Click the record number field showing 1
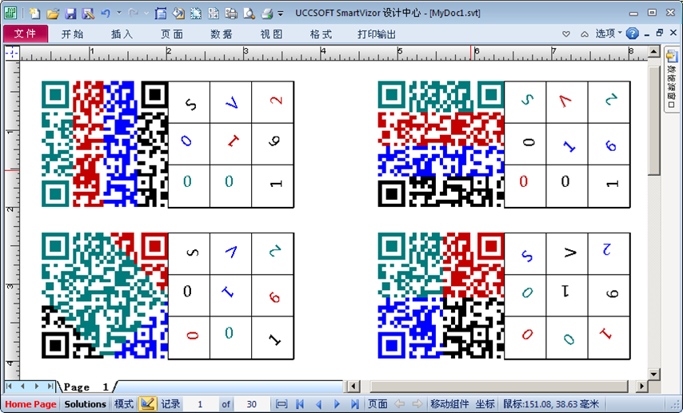 tap(201, 404)
